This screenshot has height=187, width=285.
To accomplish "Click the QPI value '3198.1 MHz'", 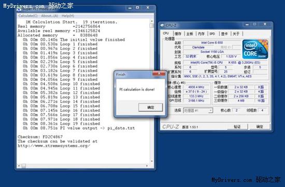I will pyautogui.click(x=196, y=100).
